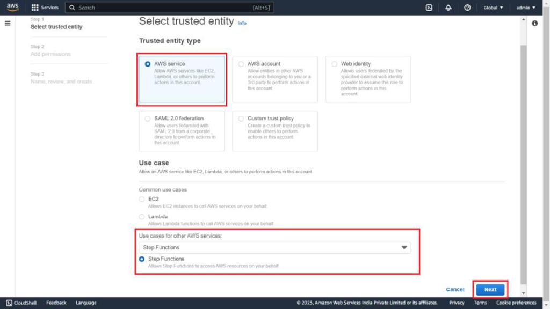This screenshot has height=309, width=550.
Task: Open the help question mark menu
Action: coord(467,8)
